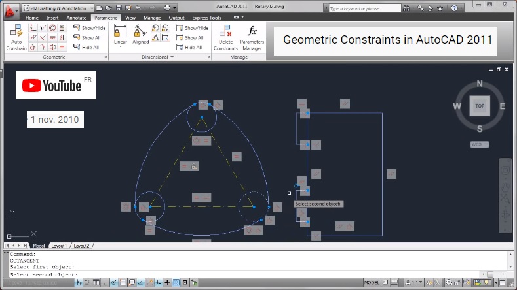Toggle Object Snap in status bar

[123, 282]
